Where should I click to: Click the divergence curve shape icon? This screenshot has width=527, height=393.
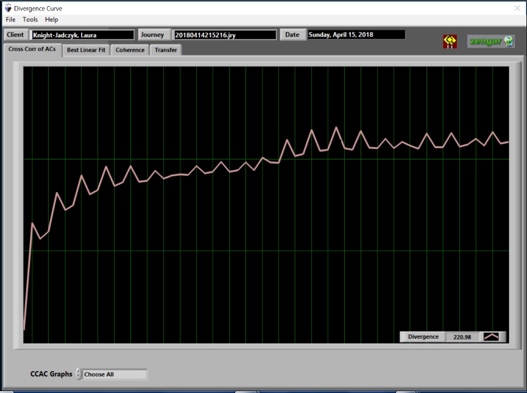coord(491,336)
